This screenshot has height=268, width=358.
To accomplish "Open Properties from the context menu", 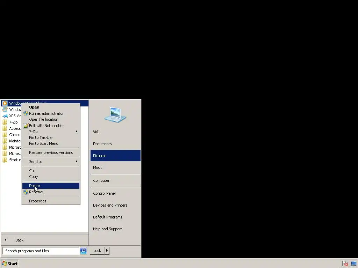I will pos(51,201).
